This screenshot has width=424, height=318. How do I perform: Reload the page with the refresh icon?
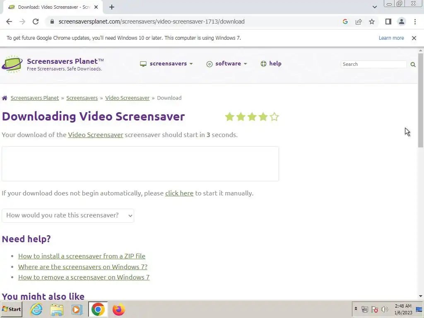tap(36, 22)
